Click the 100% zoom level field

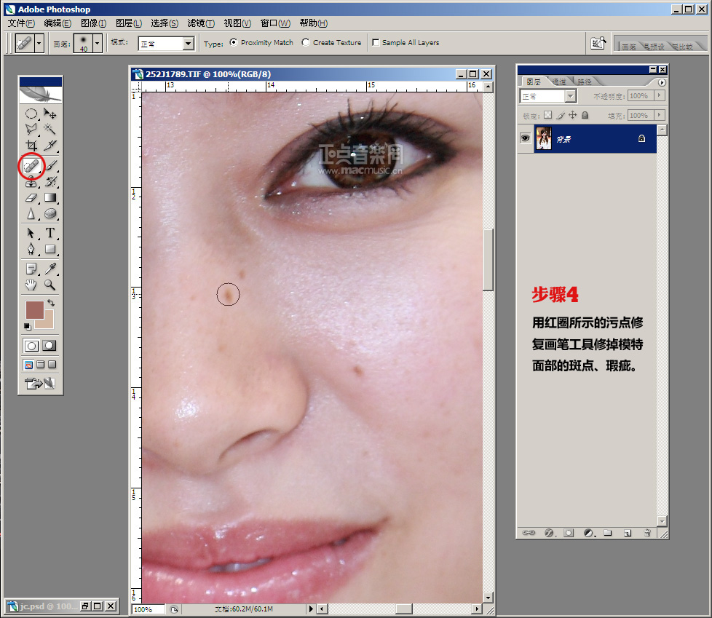coord(143,609)
